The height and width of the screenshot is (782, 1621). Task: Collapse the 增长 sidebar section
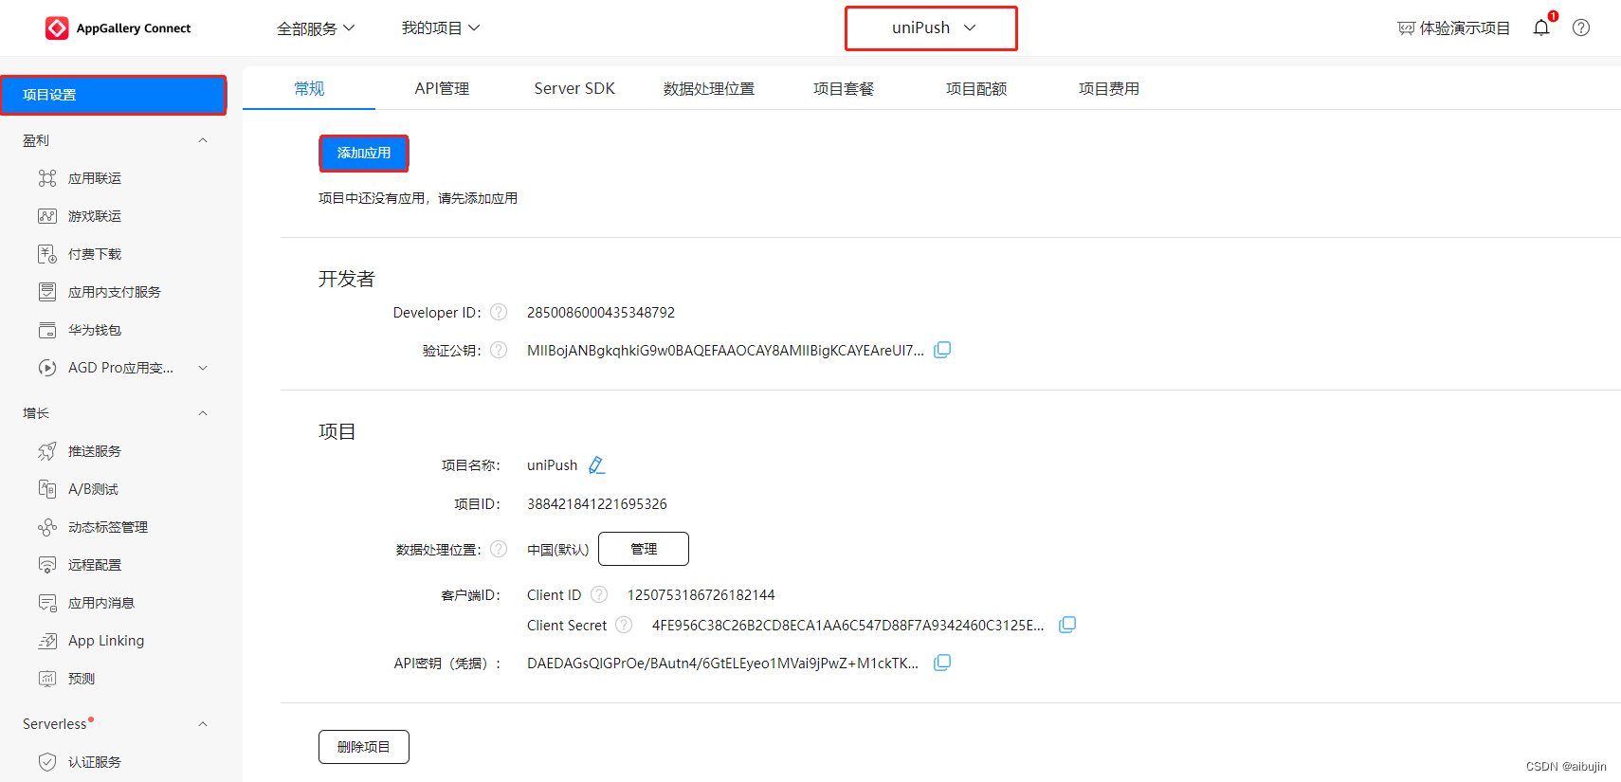click(203, 413)
